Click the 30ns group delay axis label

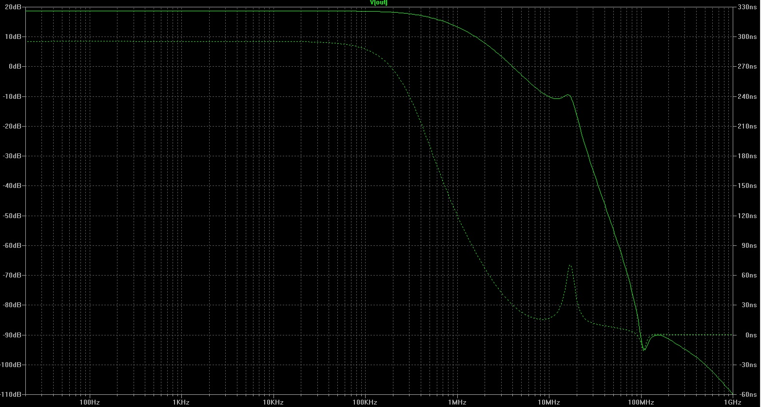pyautogui.click(x=749, y=305)
